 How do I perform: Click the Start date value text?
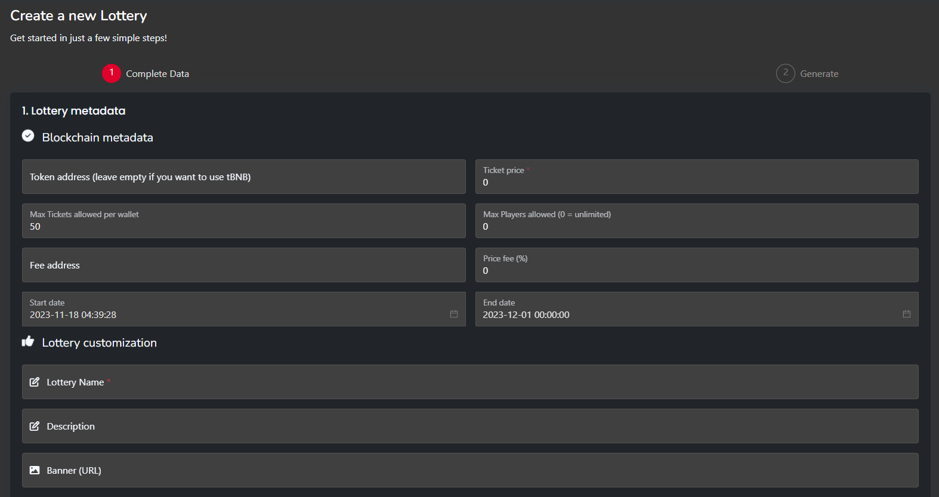(x=73, y=315)
